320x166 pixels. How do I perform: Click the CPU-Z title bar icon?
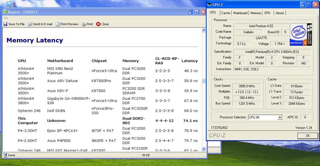pos(209,4)
